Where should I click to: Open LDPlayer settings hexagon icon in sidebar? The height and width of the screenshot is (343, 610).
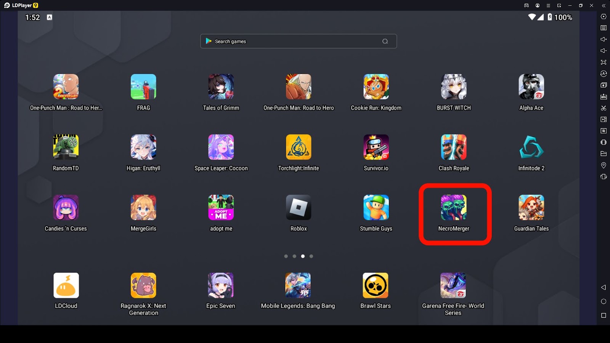604,16
